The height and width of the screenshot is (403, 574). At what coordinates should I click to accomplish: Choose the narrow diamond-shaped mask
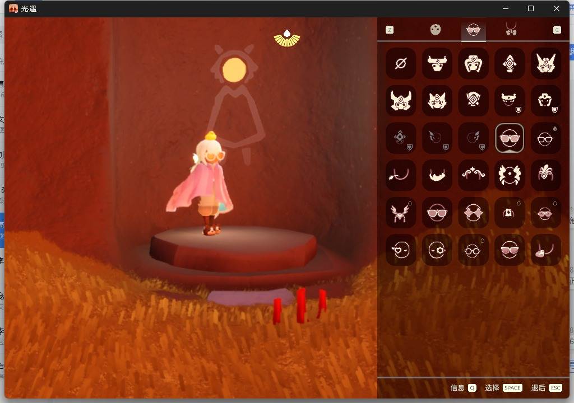point(510,63)
